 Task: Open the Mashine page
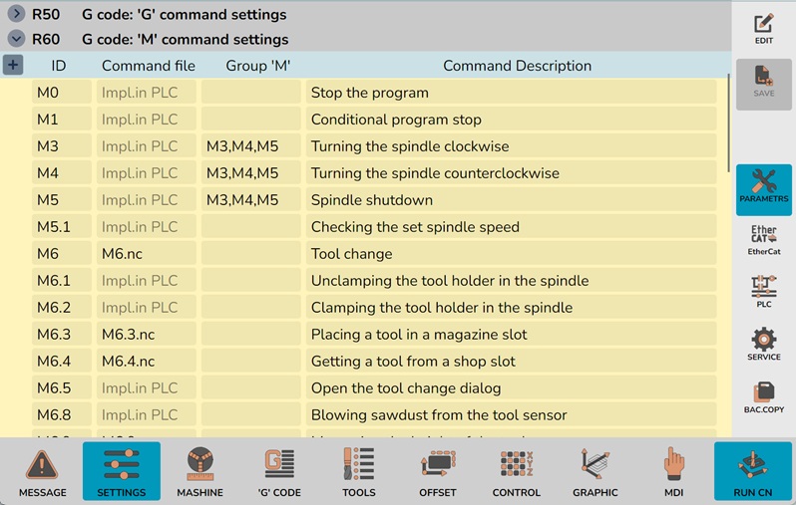[200, 472]
